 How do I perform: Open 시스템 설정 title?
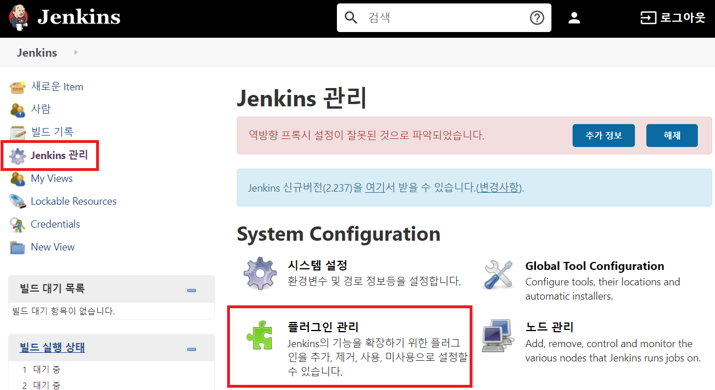coord(317,265)
